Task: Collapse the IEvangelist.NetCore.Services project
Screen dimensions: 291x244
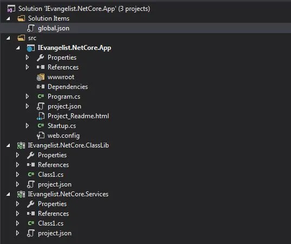Action: pos(8,194)
